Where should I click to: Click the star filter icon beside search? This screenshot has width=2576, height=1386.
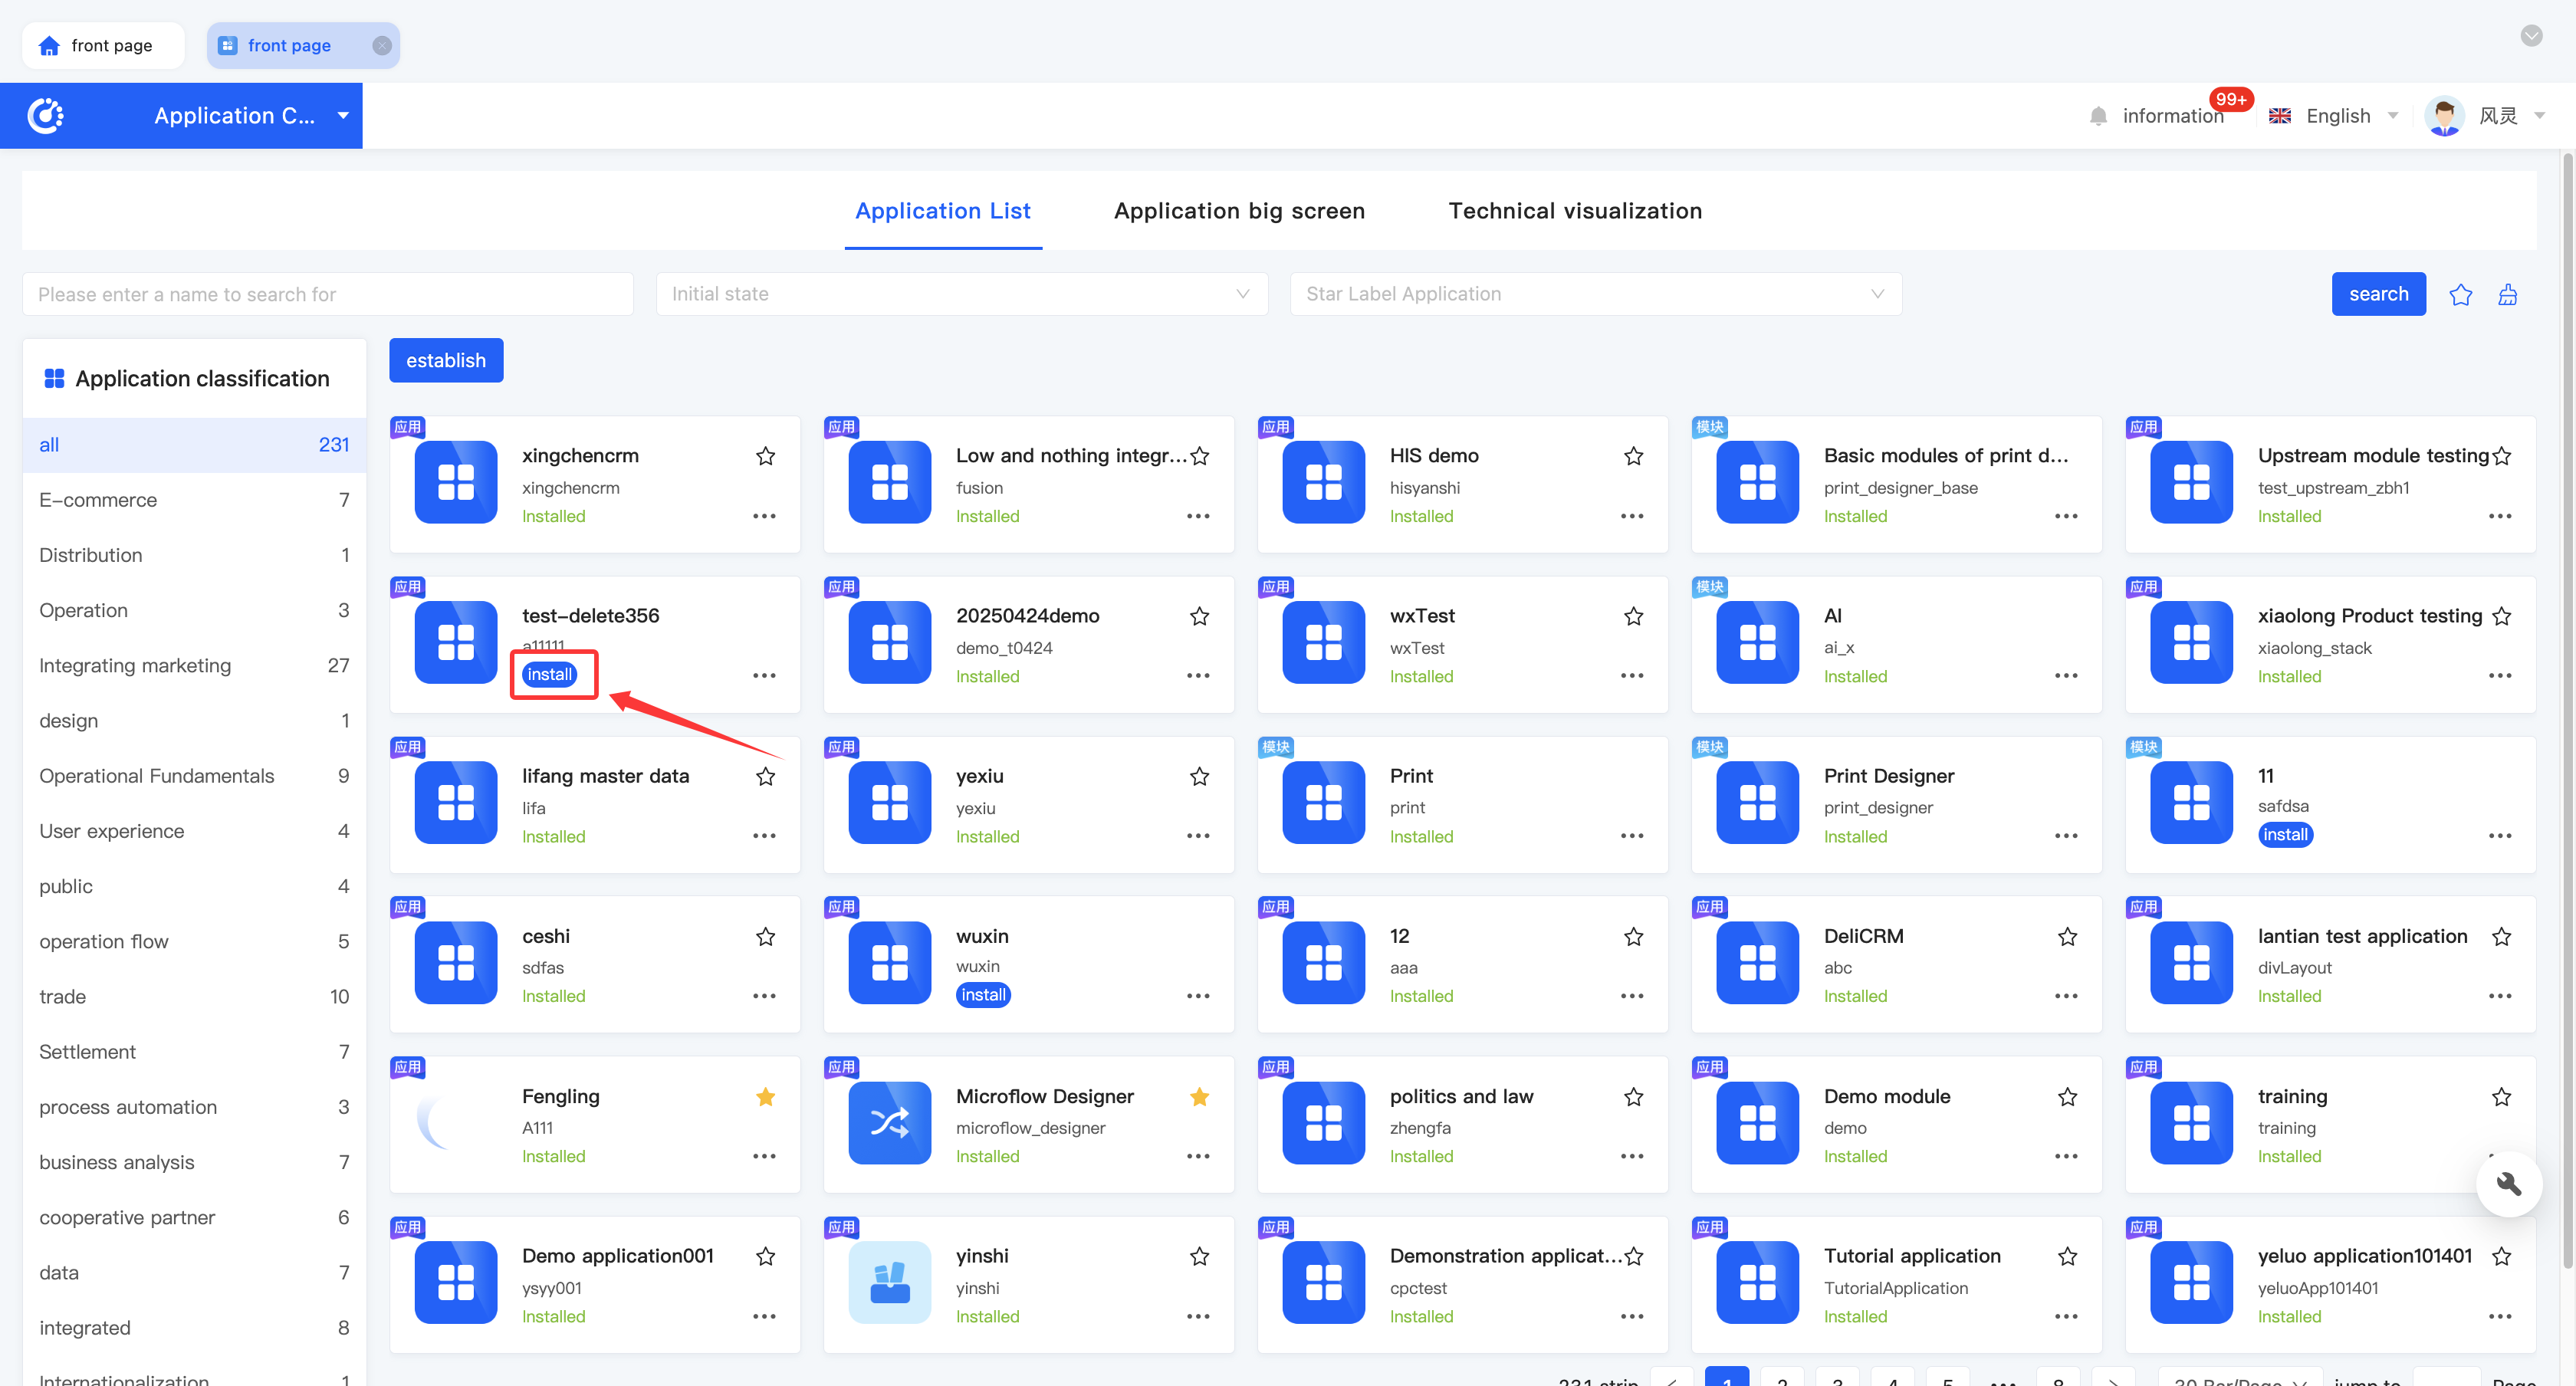[2460, 295]
